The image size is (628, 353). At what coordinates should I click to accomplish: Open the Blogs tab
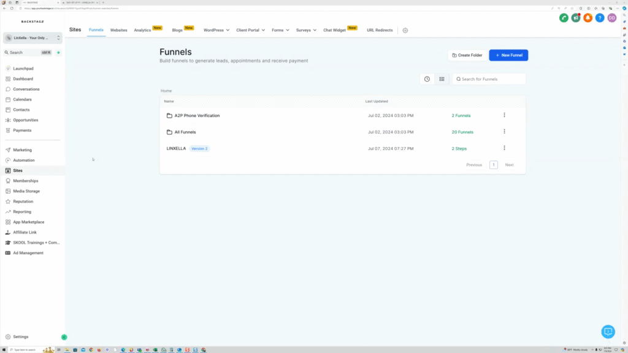click(177, 29)
